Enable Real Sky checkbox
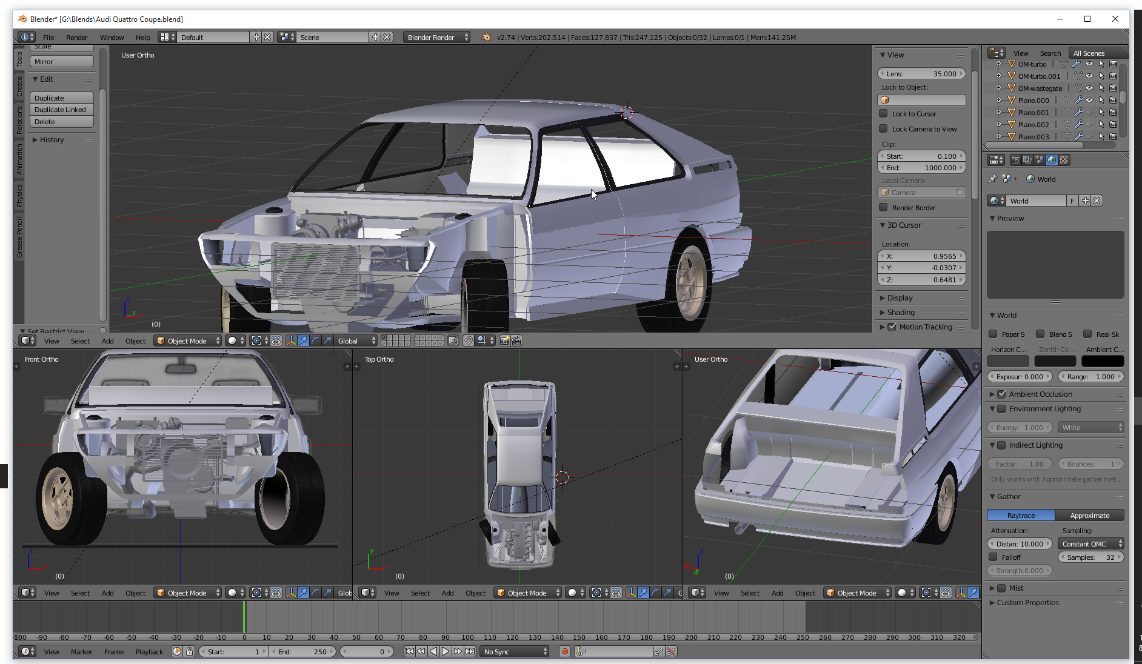This screenshot has height=664, width=1142. click(1088, 334)
